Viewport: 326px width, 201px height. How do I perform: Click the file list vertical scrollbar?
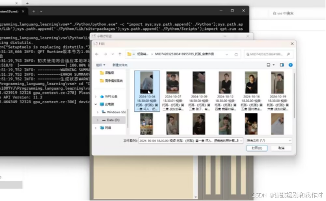(294, 96)
